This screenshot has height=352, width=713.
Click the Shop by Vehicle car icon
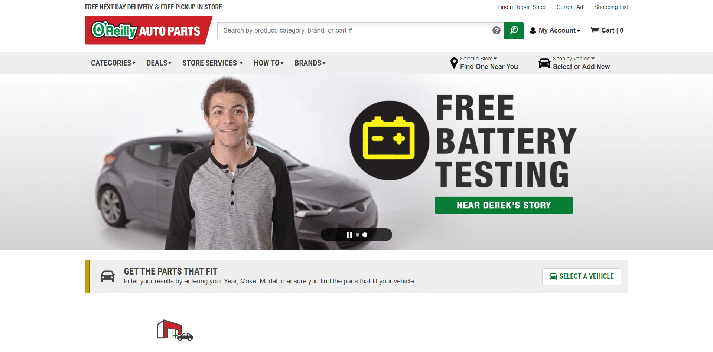pos(544,63)
